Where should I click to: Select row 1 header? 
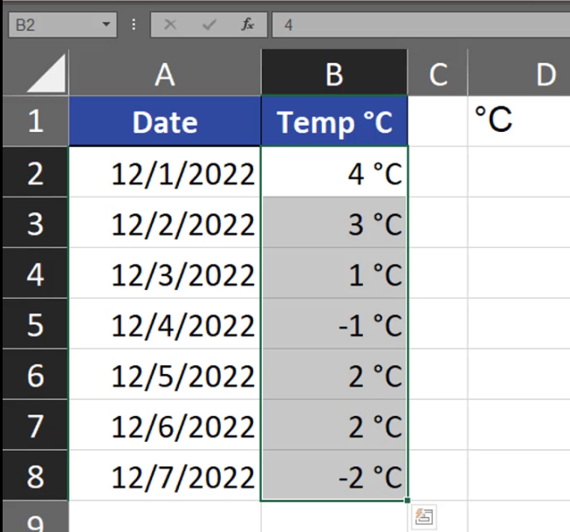(35, 121)
